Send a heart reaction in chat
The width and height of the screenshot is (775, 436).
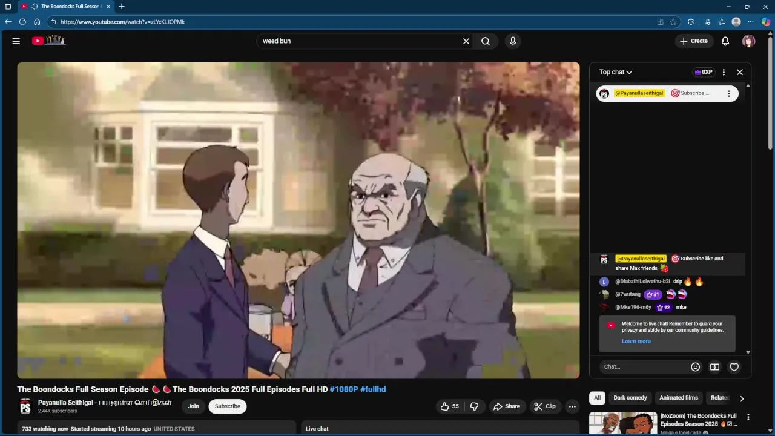click(734, 367)
